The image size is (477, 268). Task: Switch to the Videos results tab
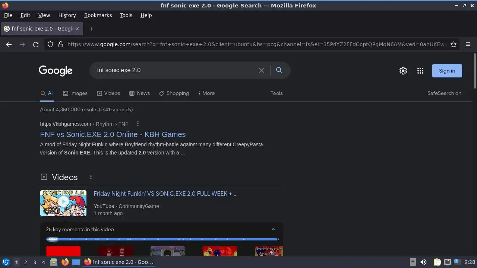[x=108, y=93]
